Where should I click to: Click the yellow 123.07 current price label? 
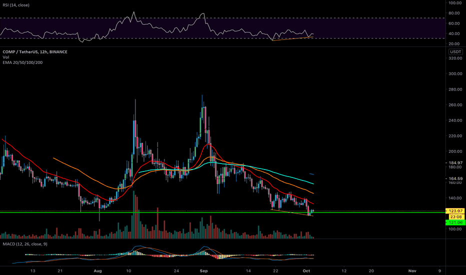pos(455,211)
